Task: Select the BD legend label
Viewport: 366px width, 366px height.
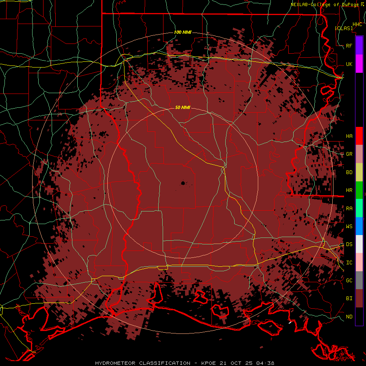Action: [349, 172]
